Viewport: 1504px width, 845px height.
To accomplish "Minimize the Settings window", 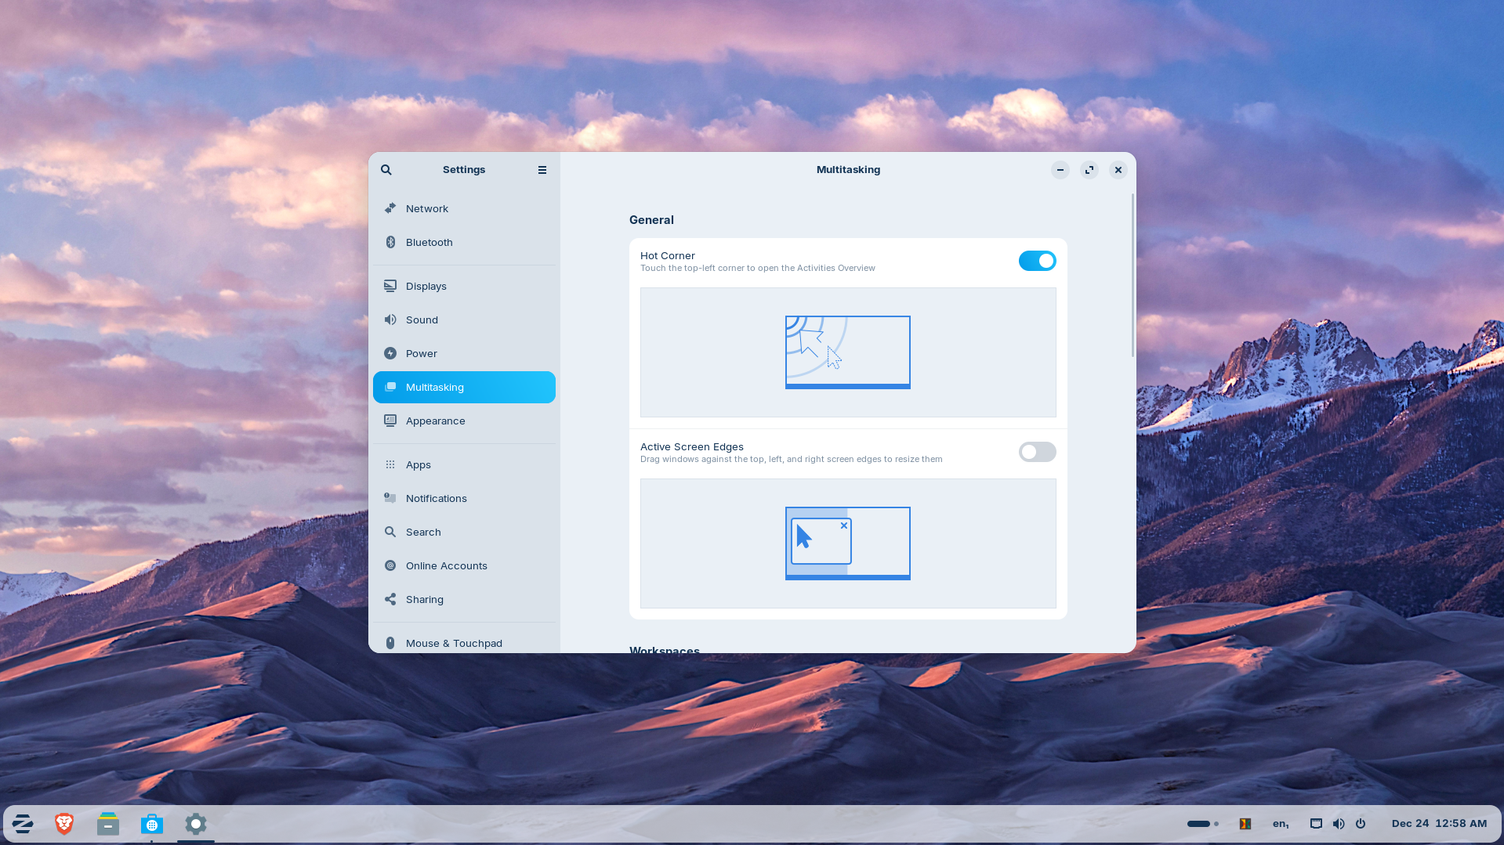I will click(x=1060, y=170).
